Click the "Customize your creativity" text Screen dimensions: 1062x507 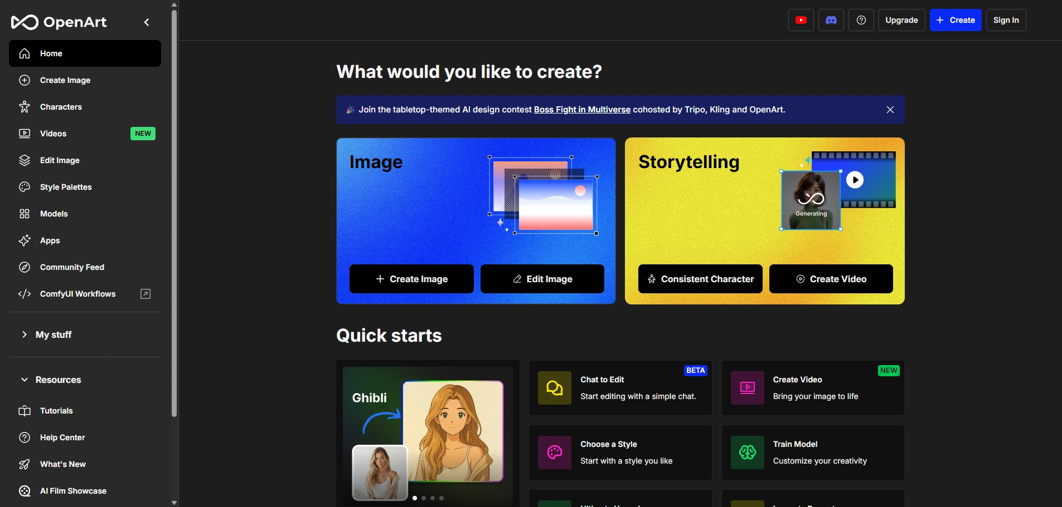point(820,461)
